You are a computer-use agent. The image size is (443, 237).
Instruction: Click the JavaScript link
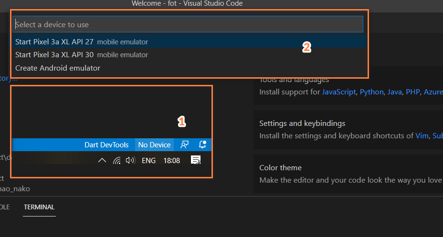[x=339, y=92]
